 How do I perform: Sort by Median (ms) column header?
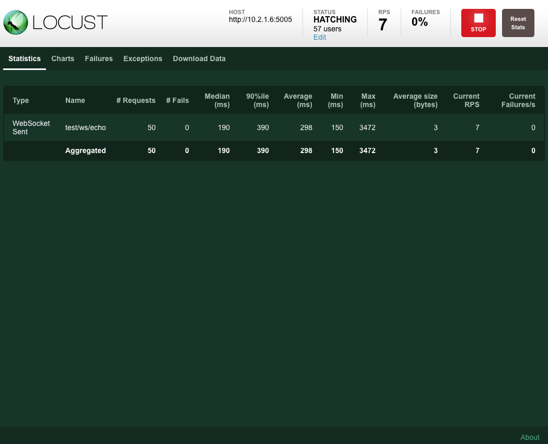point(217,101)
